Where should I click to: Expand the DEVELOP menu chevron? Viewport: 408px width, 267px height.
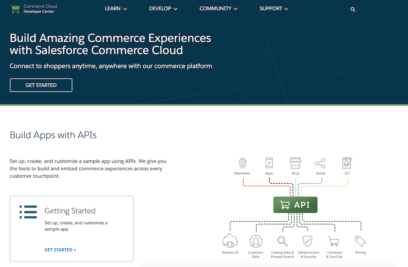(x=176, y=9)
